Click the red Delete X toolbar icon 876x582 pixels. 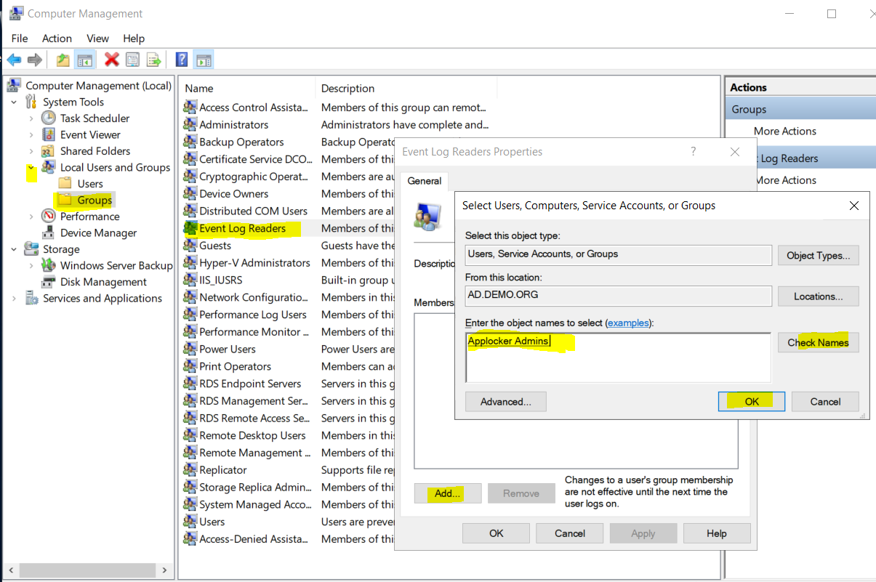(x=111, y=59)
